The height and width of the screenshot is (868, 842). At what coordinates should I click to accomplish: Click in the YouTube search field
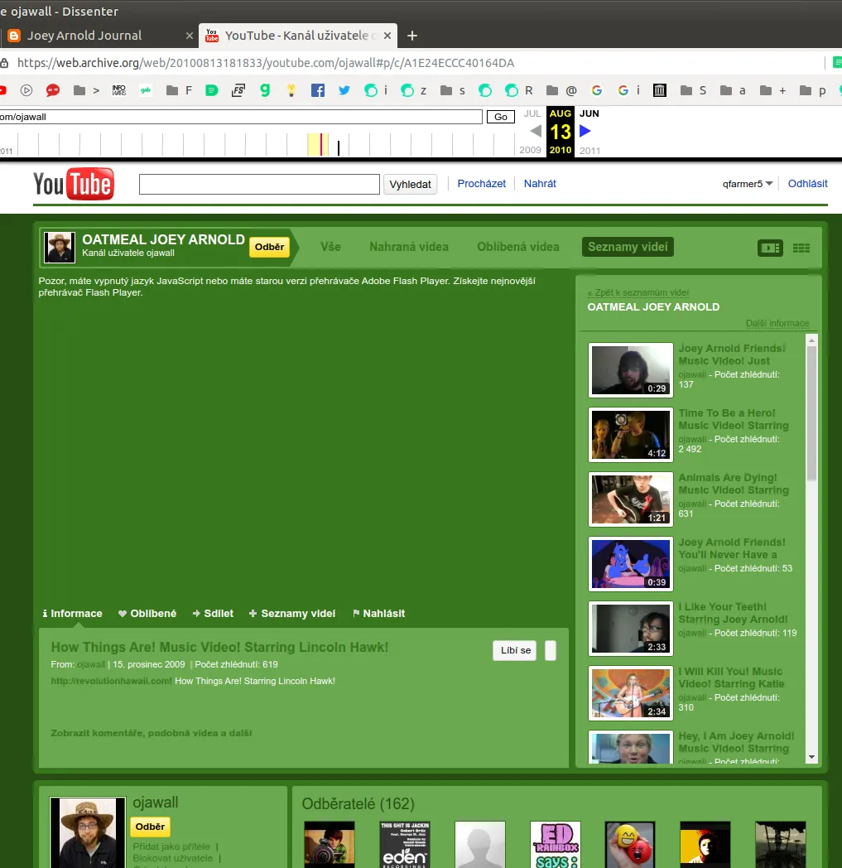tap(259, 185)
